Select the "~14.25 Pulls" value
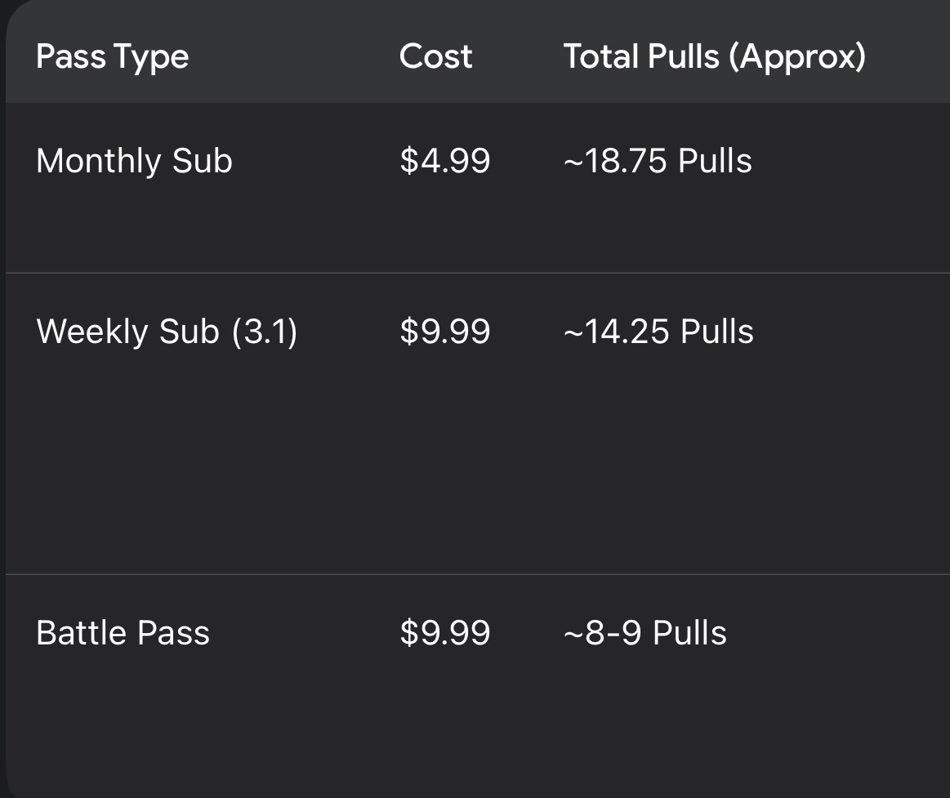The height and width of the screenshot is (798, 950). pos(658,332)
